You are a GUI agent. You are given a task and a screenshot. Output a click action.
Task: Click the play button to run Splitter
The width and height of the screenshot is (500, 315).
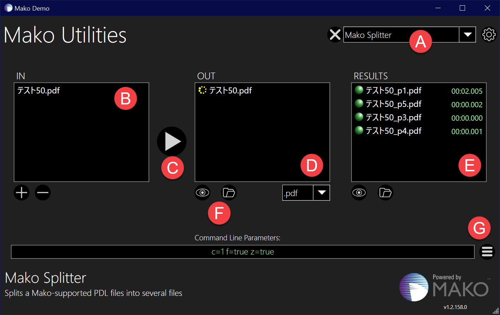pyautogui.click(x=172, y=141)
